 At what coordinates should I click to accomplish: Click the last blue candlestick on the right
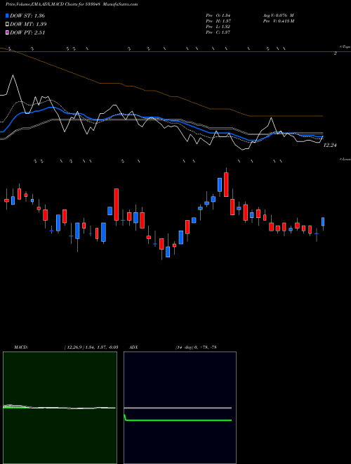[x=323, y=221]
